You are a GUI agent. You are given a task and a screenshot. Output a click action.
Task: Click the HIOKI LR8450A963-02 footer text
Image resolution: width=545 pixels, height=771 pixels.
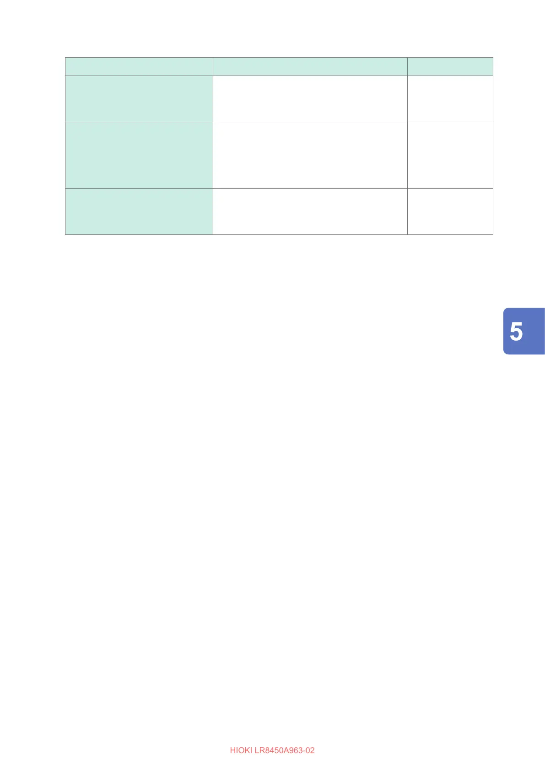tap(272, 750)
